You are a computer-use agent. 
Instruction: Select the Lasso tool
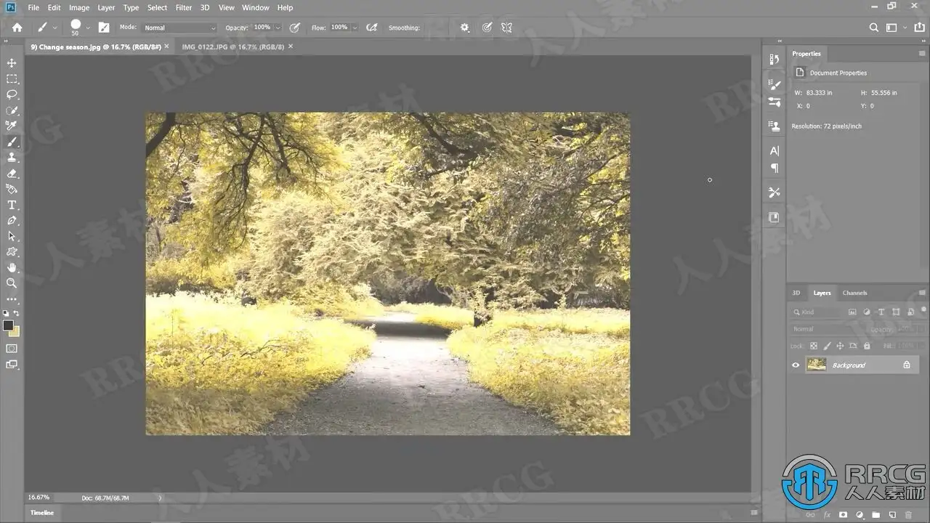(12, 94)
